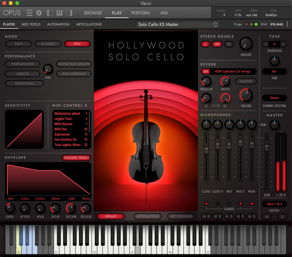Open the hamburger main menu icon

(29, 13)
